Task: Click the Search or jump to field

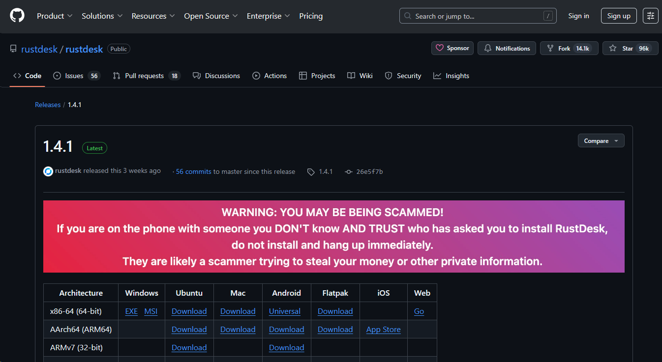Action: (477, 16)
